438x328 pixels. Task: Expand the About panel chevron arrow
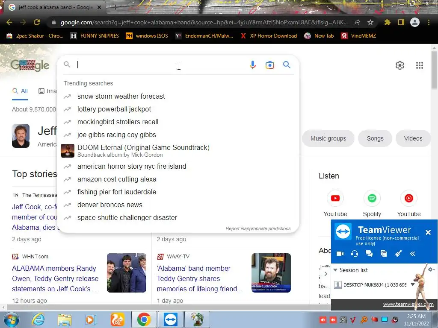tap(326, 274)
